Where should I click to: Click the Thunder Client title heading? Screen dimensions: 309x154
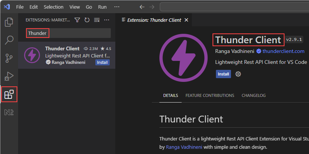248,40
